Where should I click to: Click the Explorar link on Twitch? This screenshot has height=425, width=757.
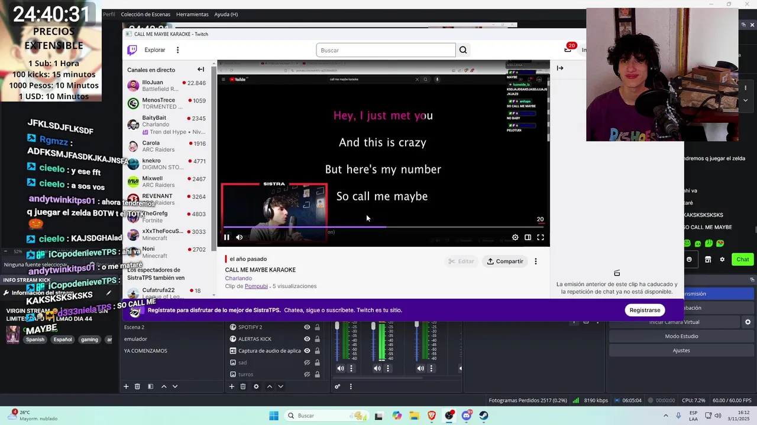coord(155,50)
